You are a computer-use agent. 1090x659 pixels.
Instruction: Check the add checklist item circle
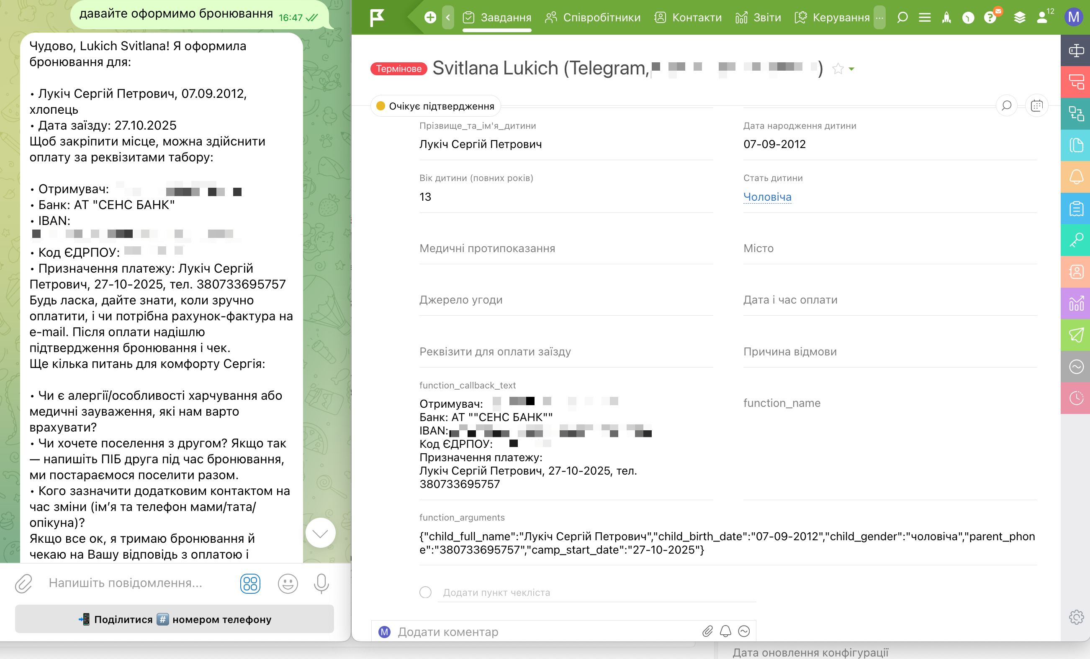(425, 592)
